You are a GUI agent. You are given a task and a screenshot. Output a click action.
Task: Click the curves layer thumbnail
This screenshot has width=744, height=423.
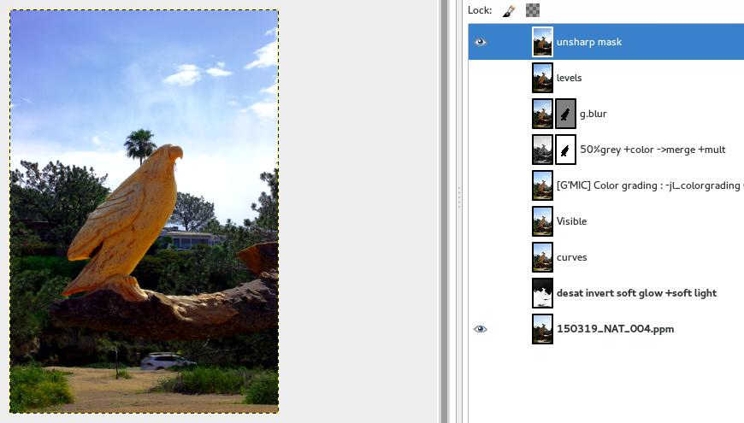(542, 257)
